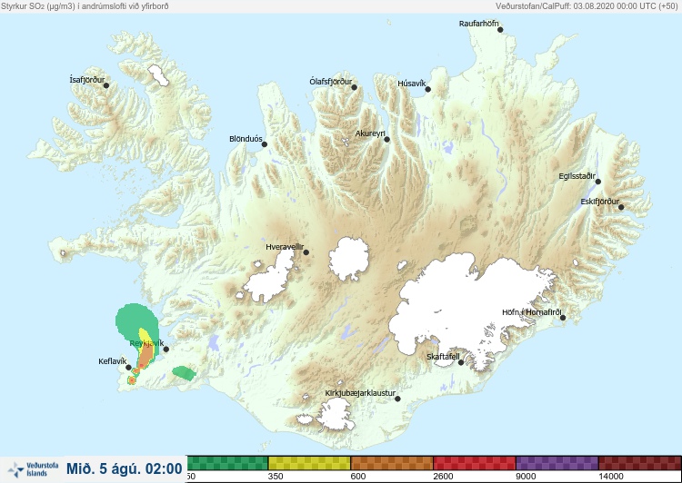
Task: Click the Styrkur SO₂ title text
Action: coord(85,6)
